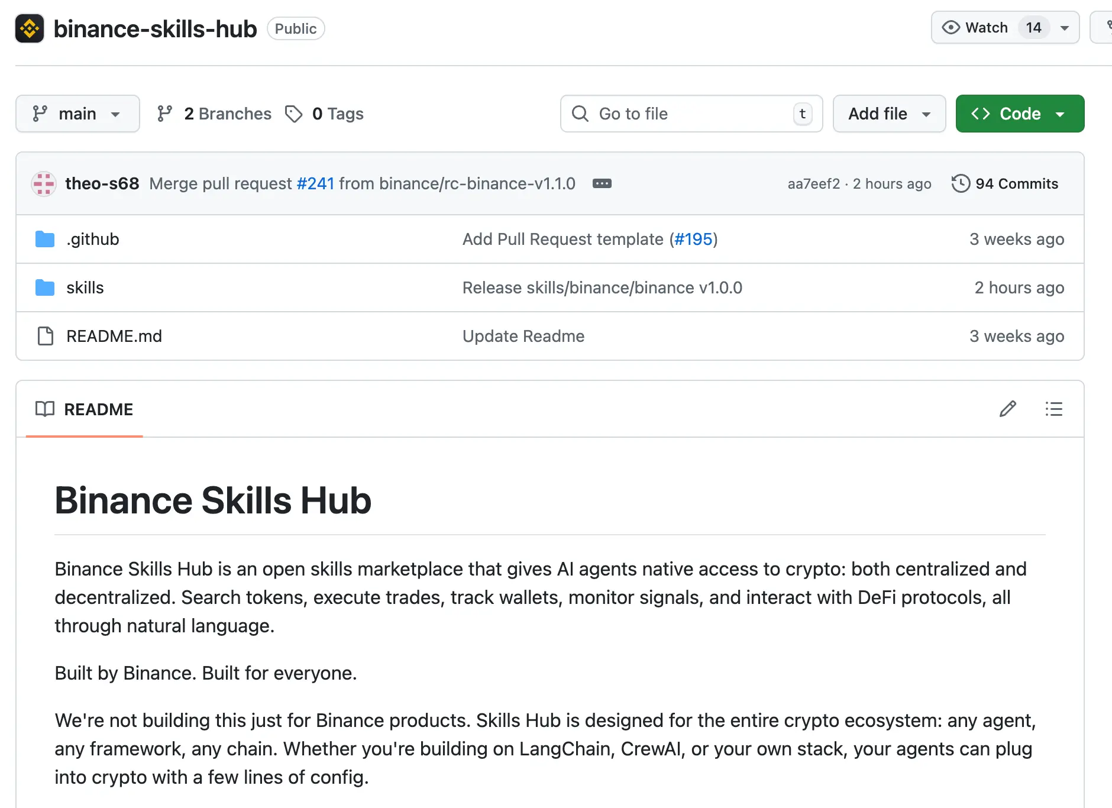Click the Binance logo avatar icon

coord(30,28)
